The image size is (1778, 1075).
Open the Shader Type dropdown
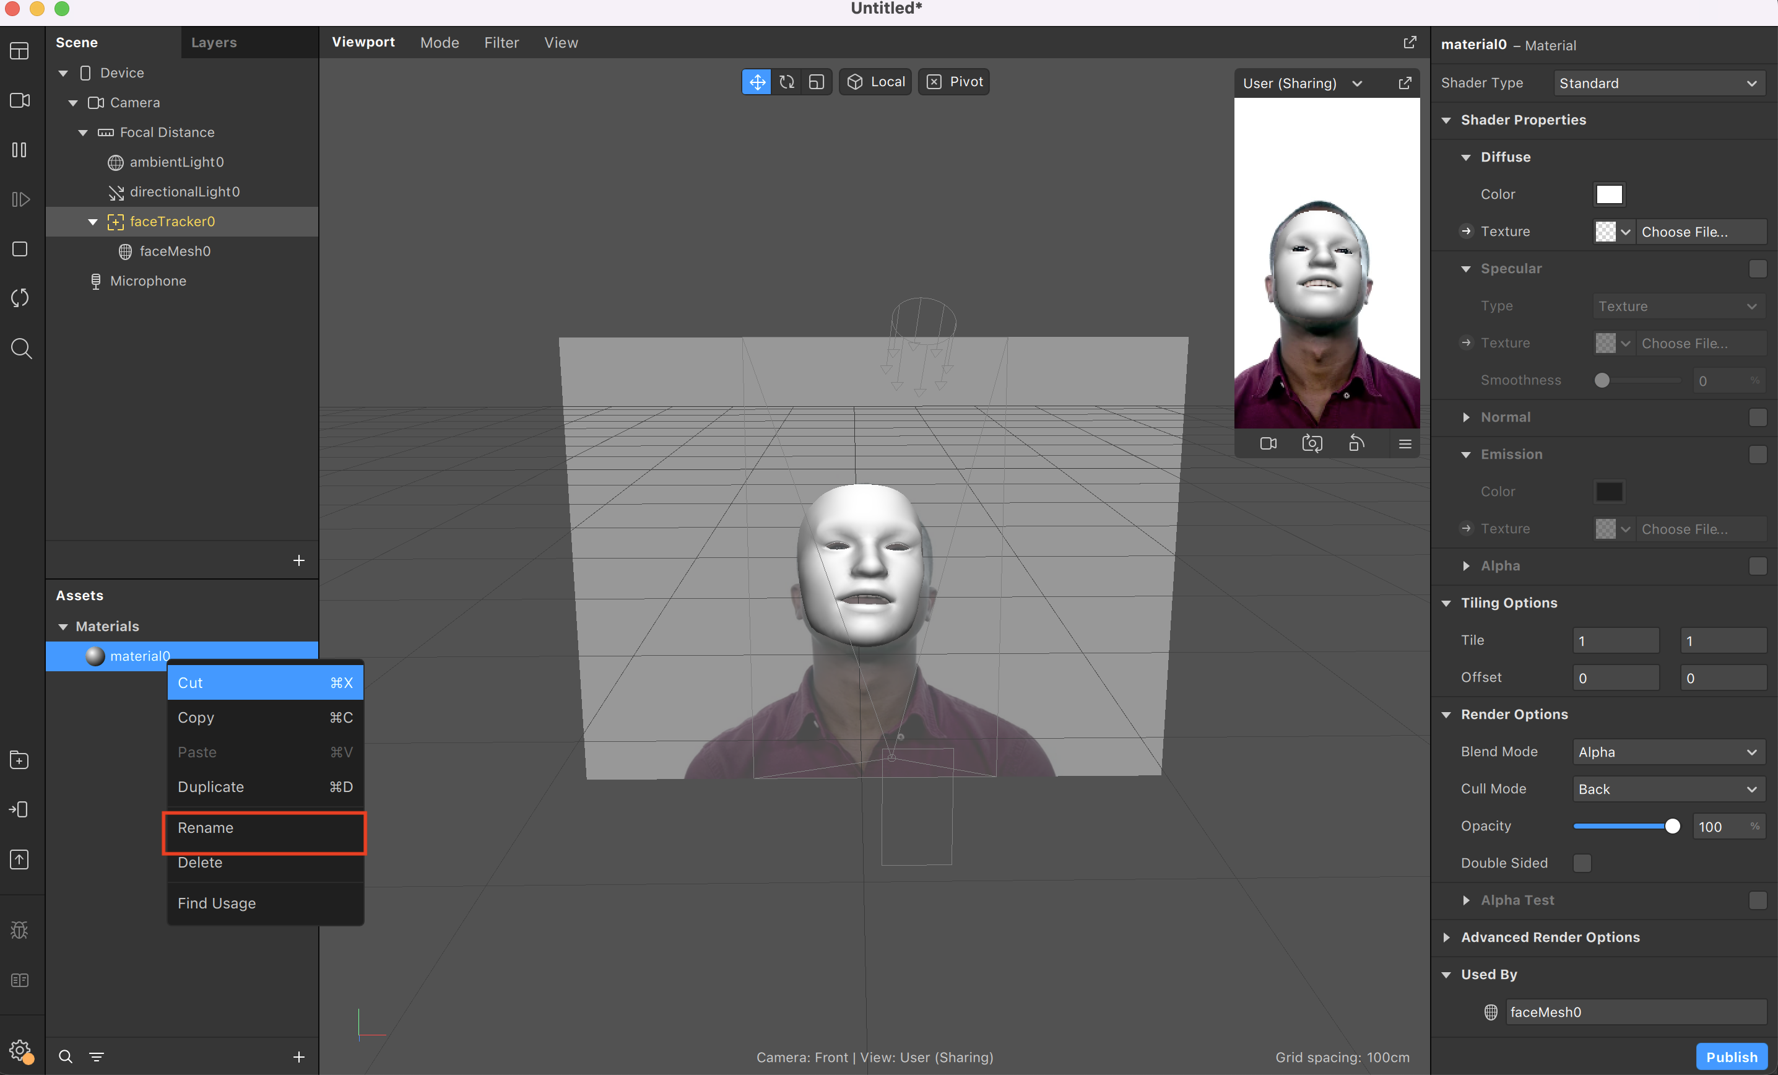pyautogui.click(x=1659, y=83)
